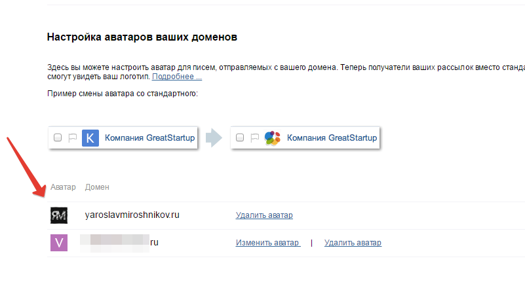
Task: Click the Домен column header
Action: [97, 187]
